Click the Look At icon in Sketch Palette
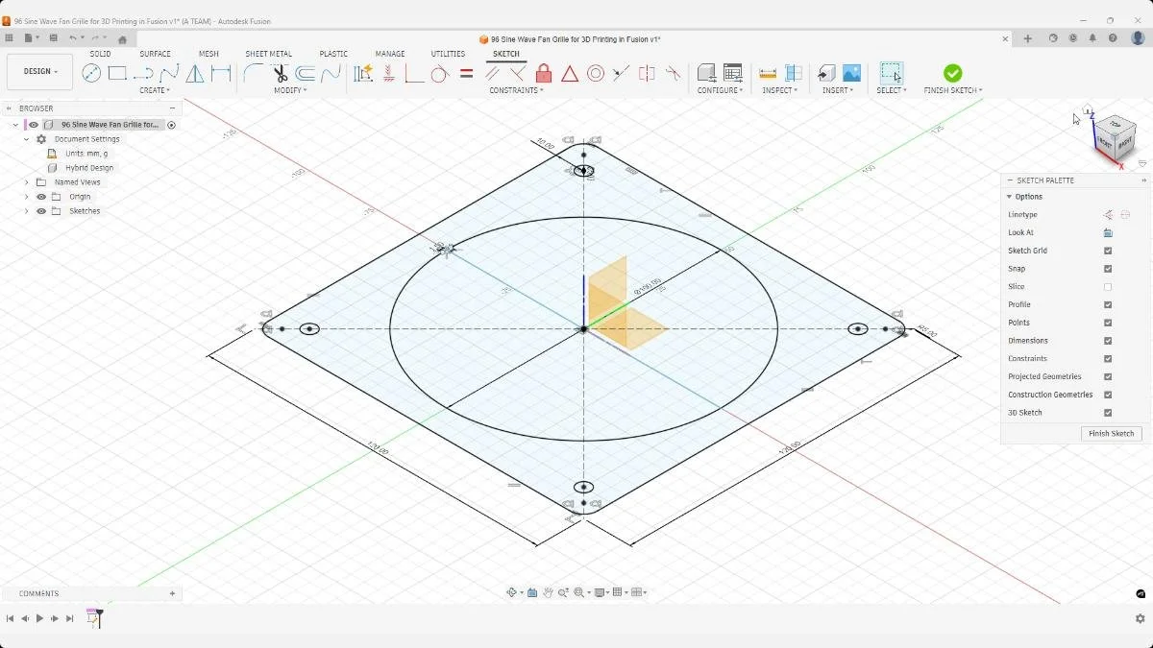 pos(1107,232)
